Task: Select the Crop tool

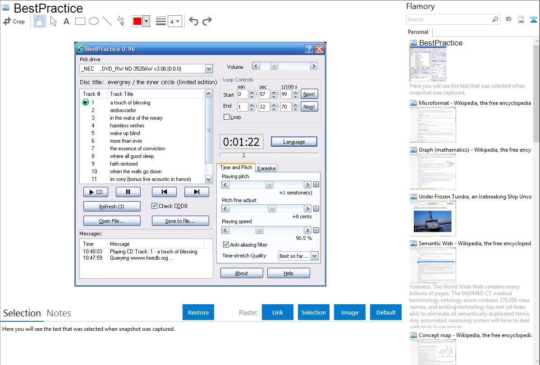Action: pyautogui.click(x=14, y=21)
